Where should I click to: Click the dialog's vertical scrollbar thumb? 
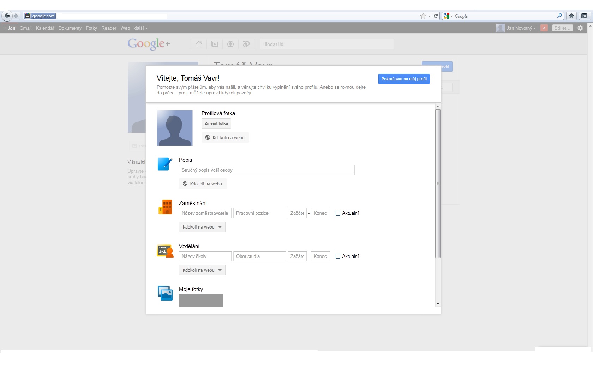click(x=438, y=183)
